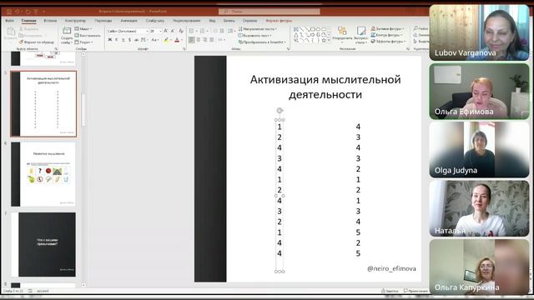
Task: Open the Help (Справка) tab
Action: (x=249, y=21)
